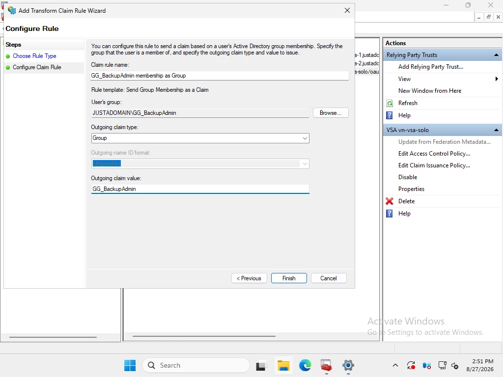Viewport: 503px width, 377px height.
Task: Click the User's group text field
Action: pyautogui.click(x=200, y=113)
